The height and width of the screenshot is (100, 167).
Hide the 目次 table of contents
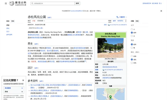click(x=13, y=21)
